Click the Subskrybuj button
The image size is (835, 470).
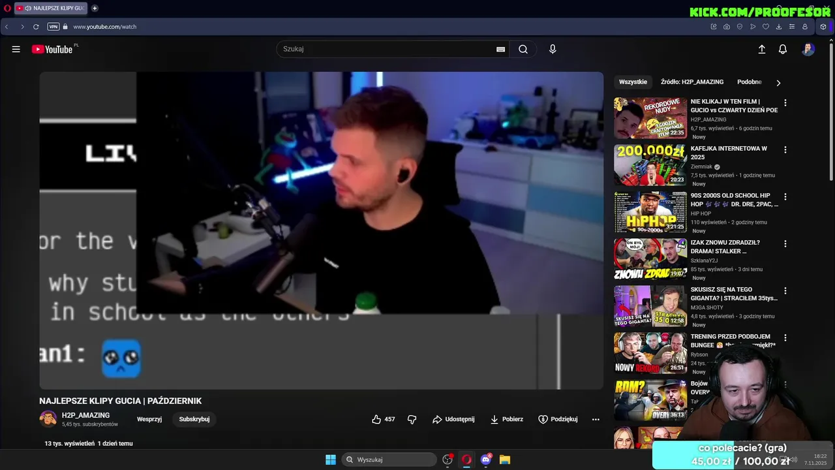[x=194, y=419]
